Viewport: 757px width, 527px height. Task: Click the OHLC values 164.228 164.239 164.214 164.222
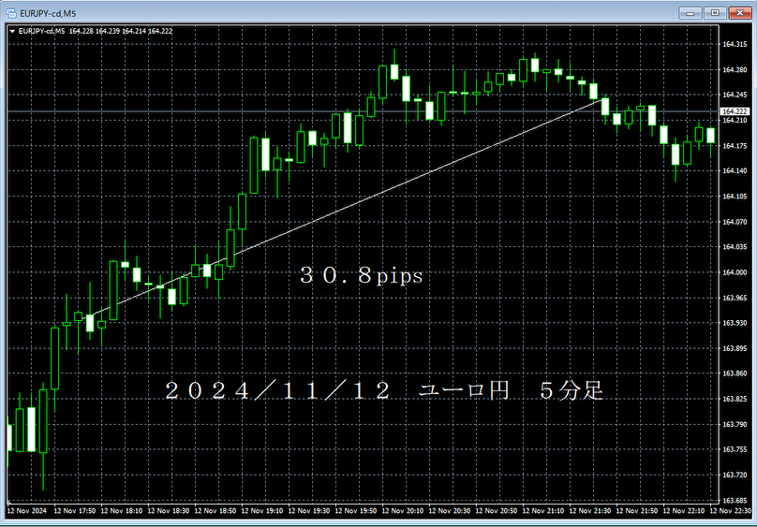[121, 31]
